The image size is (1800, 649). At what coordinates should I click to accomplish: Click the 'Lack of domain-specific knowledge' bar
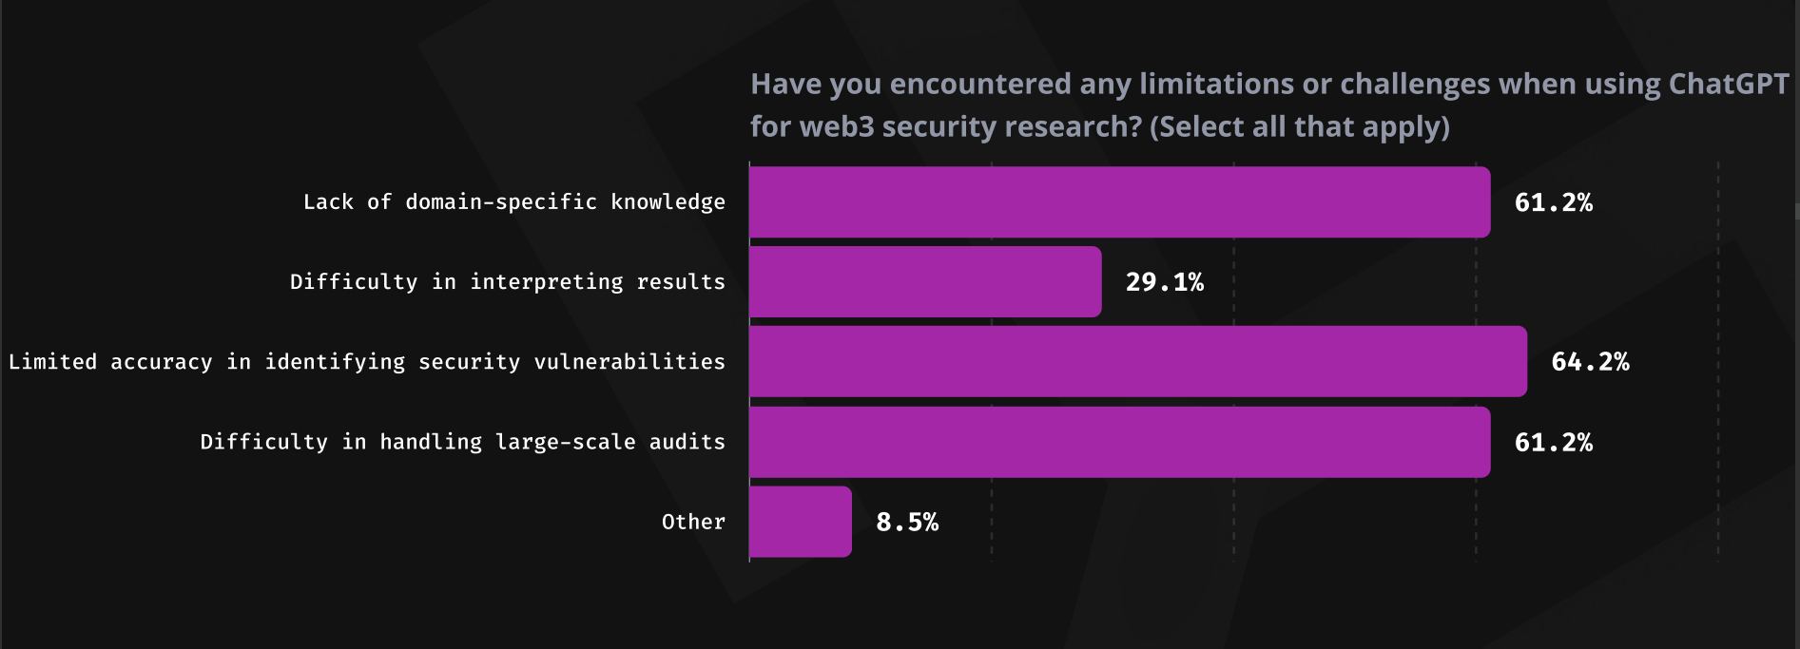click(1119, 202)
